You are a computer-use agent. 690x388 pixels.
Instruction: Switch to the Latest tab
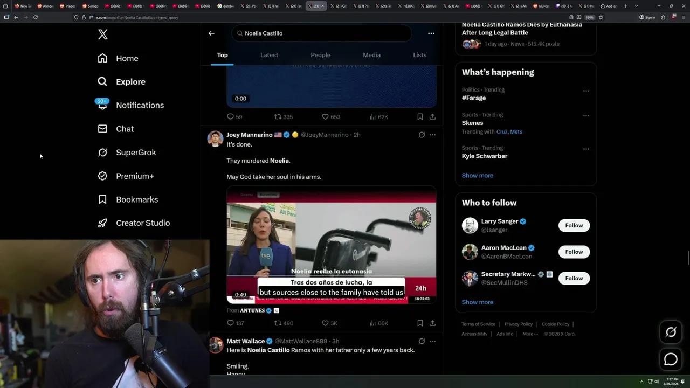click(x=269, y=55)
